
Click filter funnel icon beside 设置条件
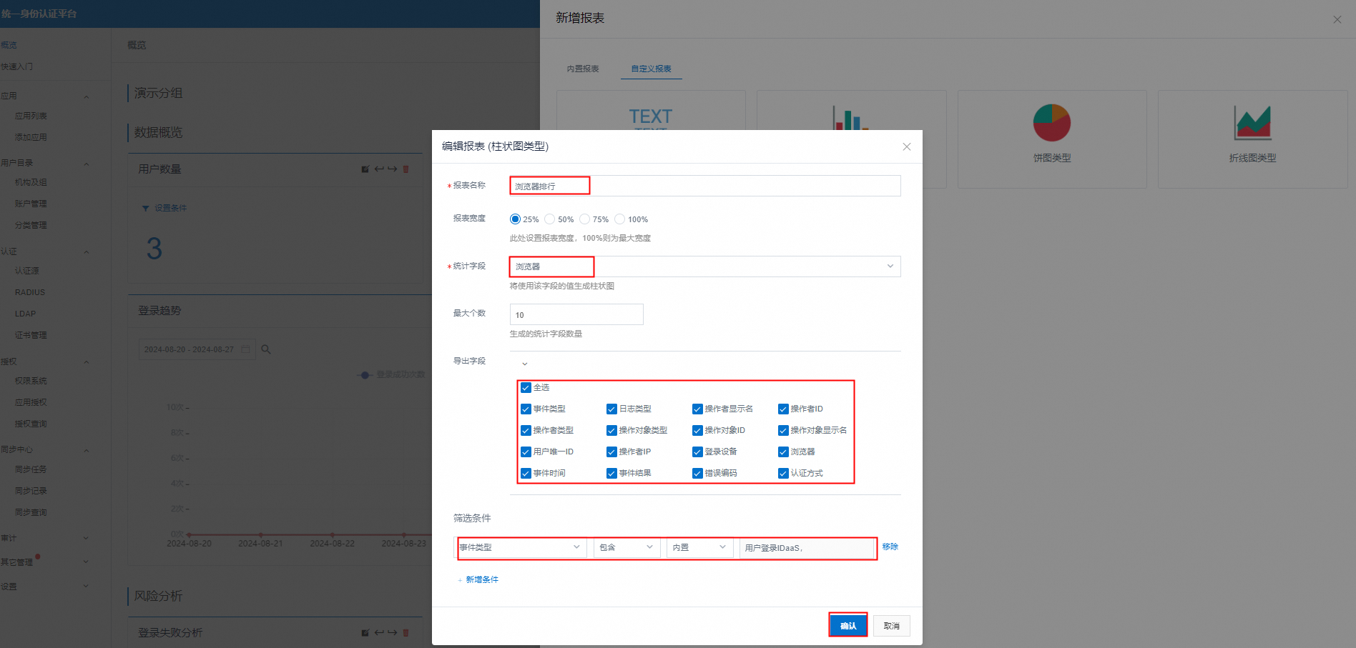point(146,208)
